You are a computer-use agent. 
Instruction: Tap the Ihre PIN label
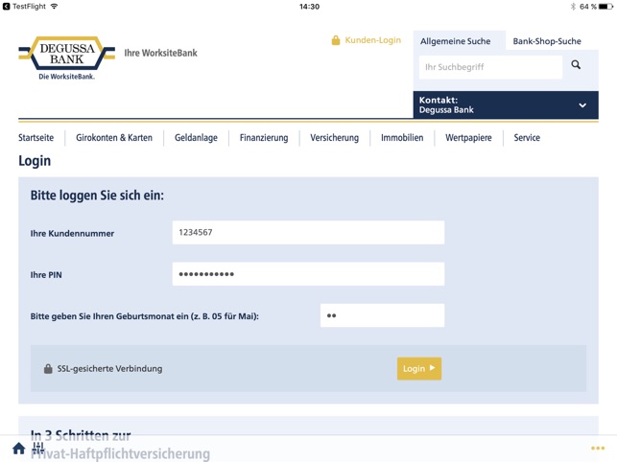click(x=46, y=275)
